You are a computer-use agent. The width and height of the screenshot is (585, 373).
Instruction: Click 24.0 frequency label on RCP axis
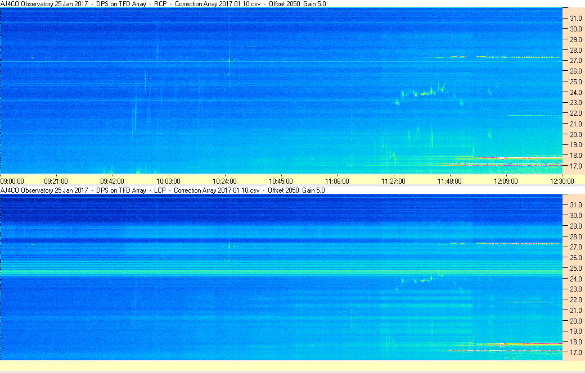coord(575,93)
